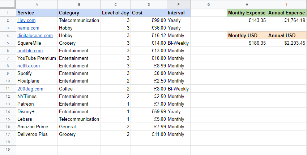The image size is (307, 155).
Task: Select column F header
Action: [179, 4]
